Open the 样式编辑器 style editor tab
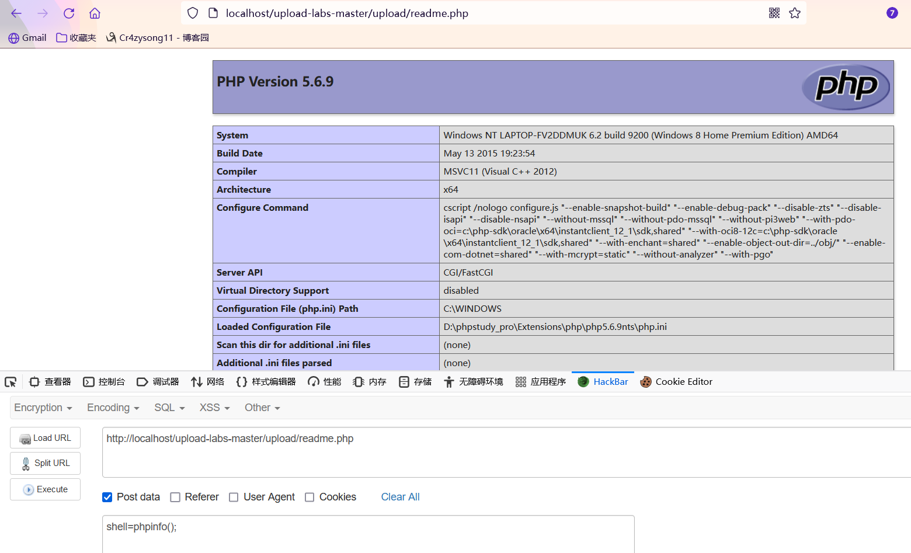Image resolution: width=911 pixels, height=553 pixels. pos(266,382)
